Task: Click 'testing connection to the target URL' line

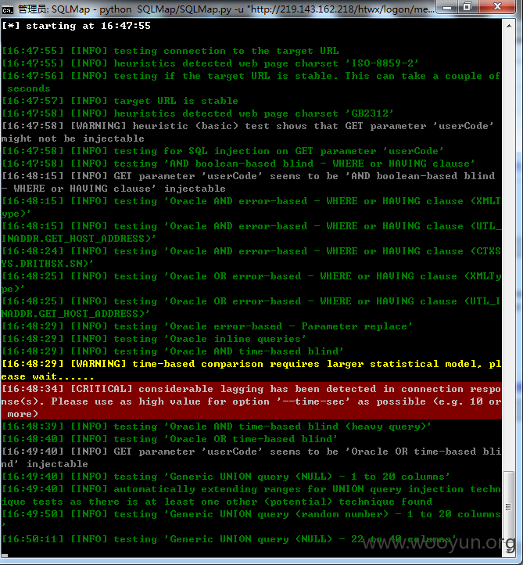Action: [170, 51]
